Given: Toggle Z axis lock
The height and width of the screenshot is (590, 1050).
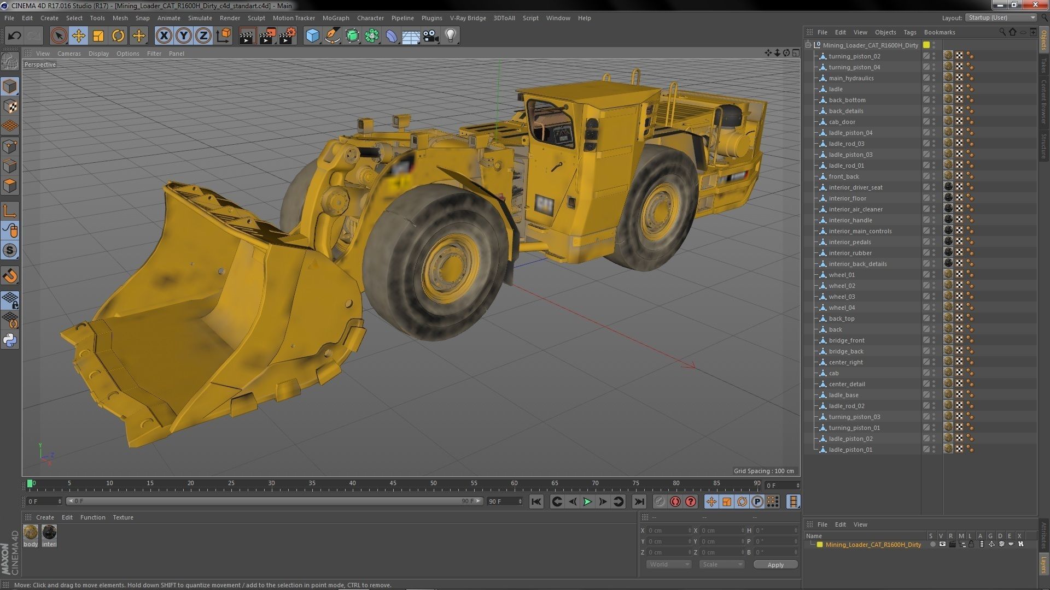Looking at the screenshot, I should [203, 36].
